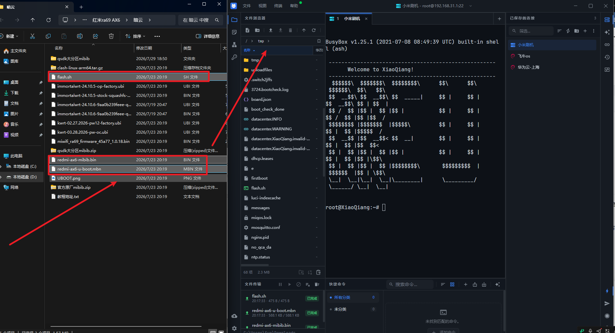This screenshot has width=615, height=333.
Task: Expand the 本地磁盘 (D:) tree node
Action: pyautogui.click(x=1, y=177)
